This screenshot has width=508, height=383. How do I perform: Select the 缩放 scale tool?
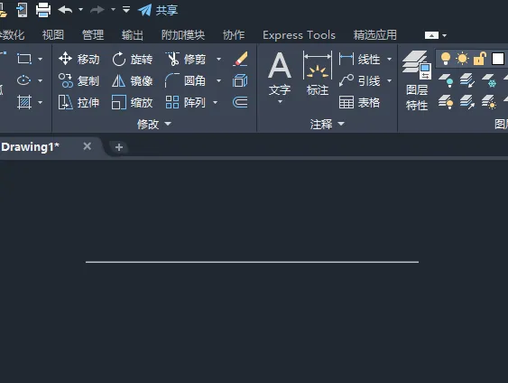point(132,102)
